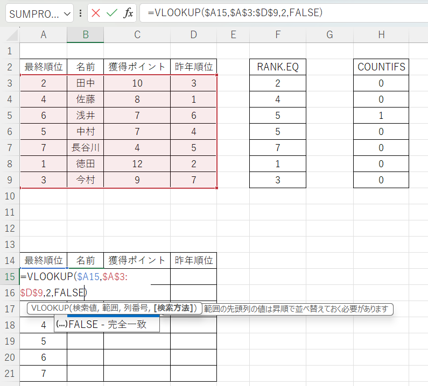Confirm the formula with the checkmark icon

coord(112,13)
